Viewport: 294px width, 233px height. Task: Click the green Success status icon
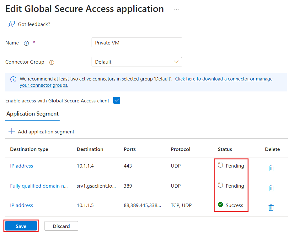point(221,205)
